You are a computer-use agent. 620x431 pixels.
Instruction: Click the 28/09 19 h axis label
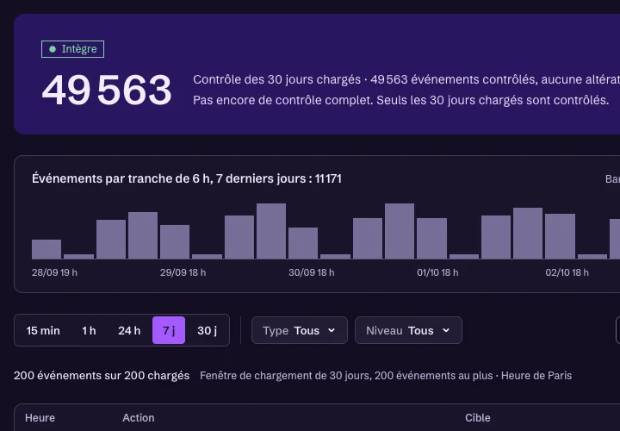click(x=54, y=272)
